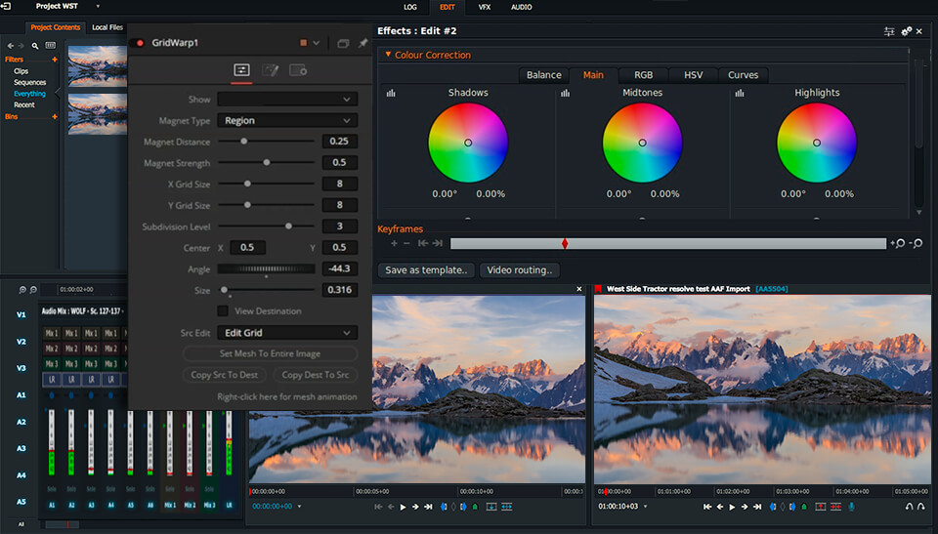Screen dimensions: 938x534
Task: Open Highlights histogram icon
Action: 740,93
